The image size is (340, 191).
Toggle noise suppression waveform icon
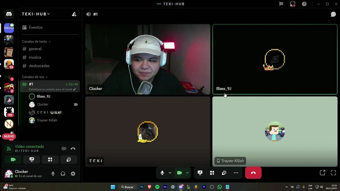tap(64, 149)
